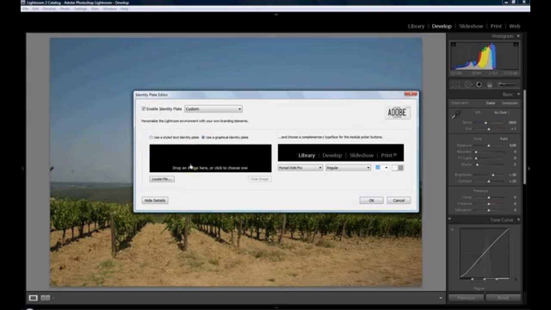Click the loupe view icon in toolbar
This screenshot has height=310, width=551.
tap(33, 298)
